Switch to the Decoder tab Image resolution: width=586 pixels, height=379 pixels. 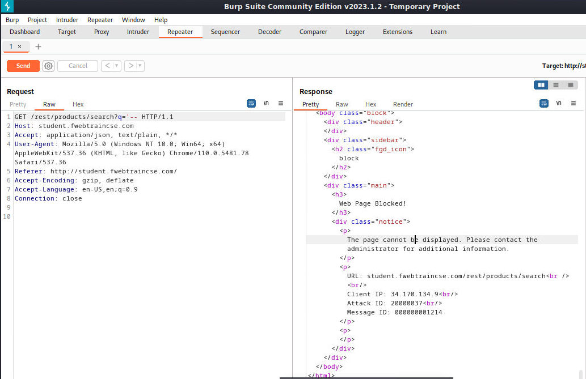tap(269, 32)
